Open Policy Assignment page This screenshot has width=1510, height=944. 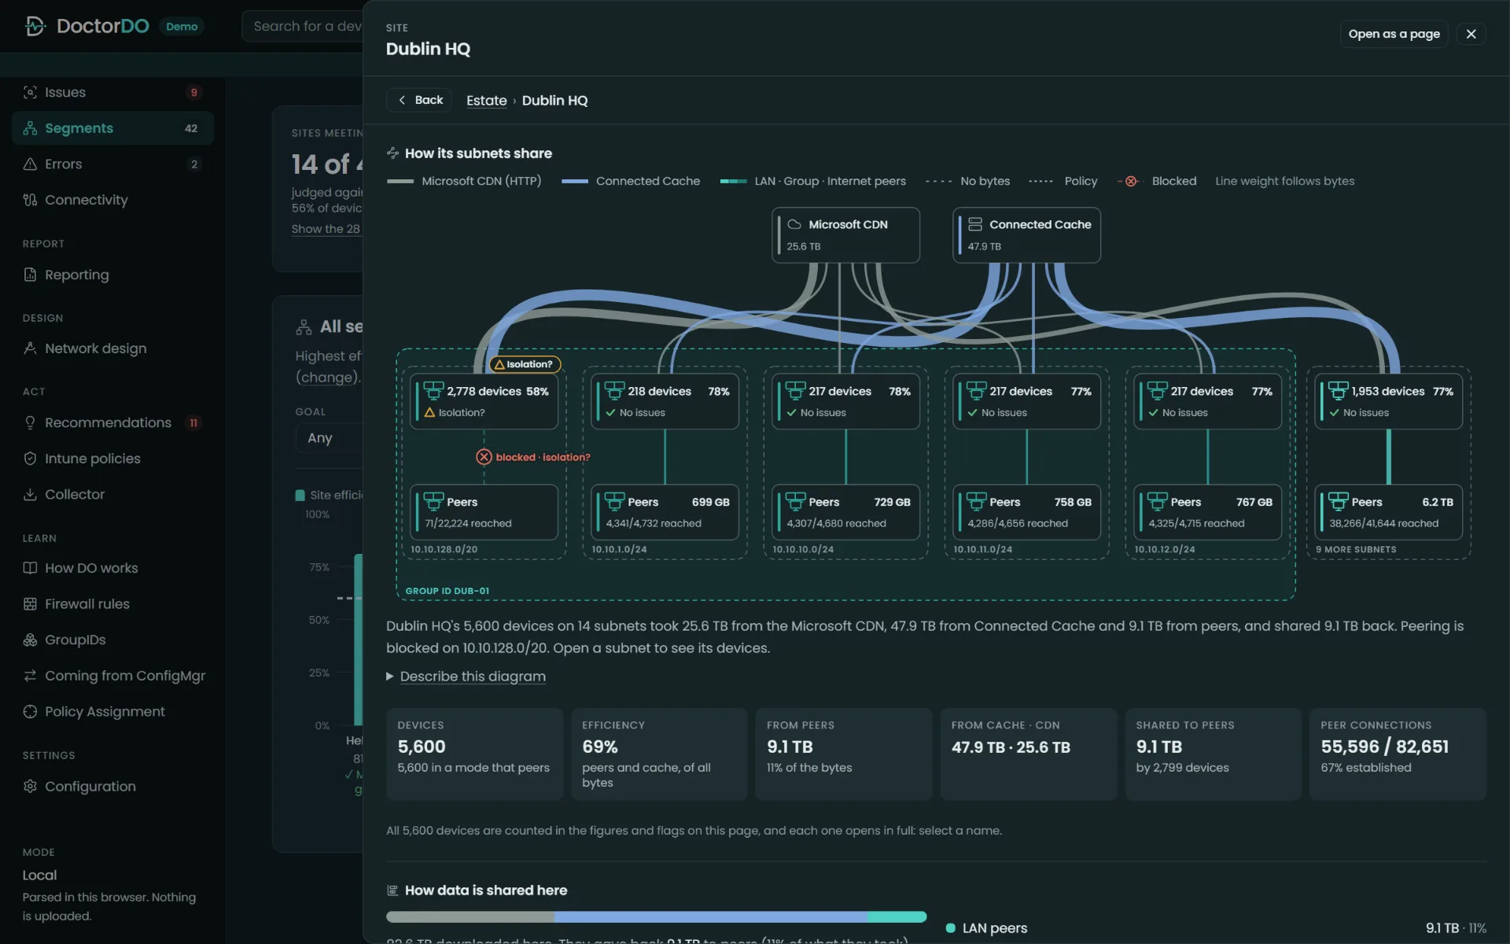click(x=112, y=711)
